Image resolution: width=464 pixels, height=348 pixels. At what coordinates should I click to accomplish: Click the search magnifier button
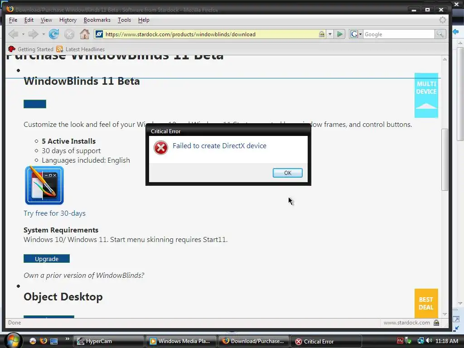click(440, 34)
